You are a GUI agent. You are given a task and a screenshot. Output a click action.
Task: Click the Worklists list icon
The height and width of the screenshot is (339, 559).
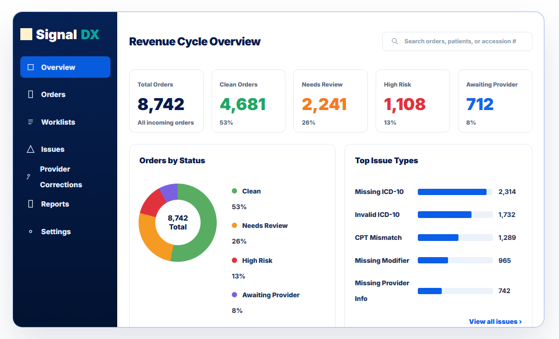pos(31,122)
